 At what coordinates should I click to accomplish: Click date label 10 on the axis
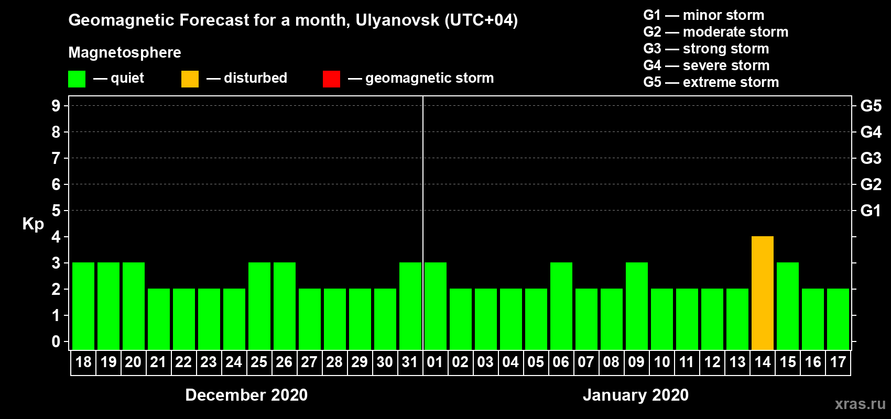coord(662,362)
